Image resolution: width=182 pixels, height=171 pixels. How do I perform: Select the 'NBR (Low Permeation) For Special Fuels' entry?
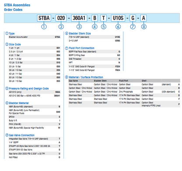pos(35,112)
